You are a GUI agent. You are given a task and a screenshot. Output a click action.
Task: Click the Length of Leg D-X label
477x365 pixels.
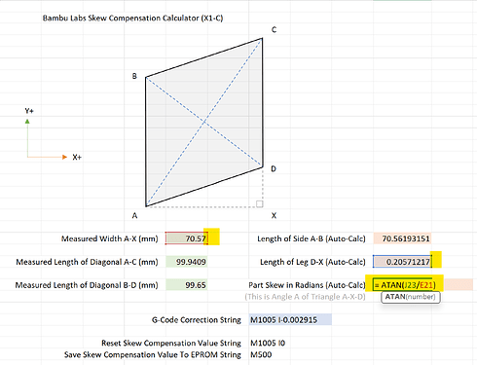[312, 262]
